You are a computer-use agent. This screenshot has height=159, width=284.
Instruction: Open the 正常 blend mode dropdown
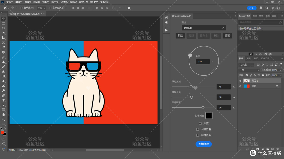(x=249, y=70)
